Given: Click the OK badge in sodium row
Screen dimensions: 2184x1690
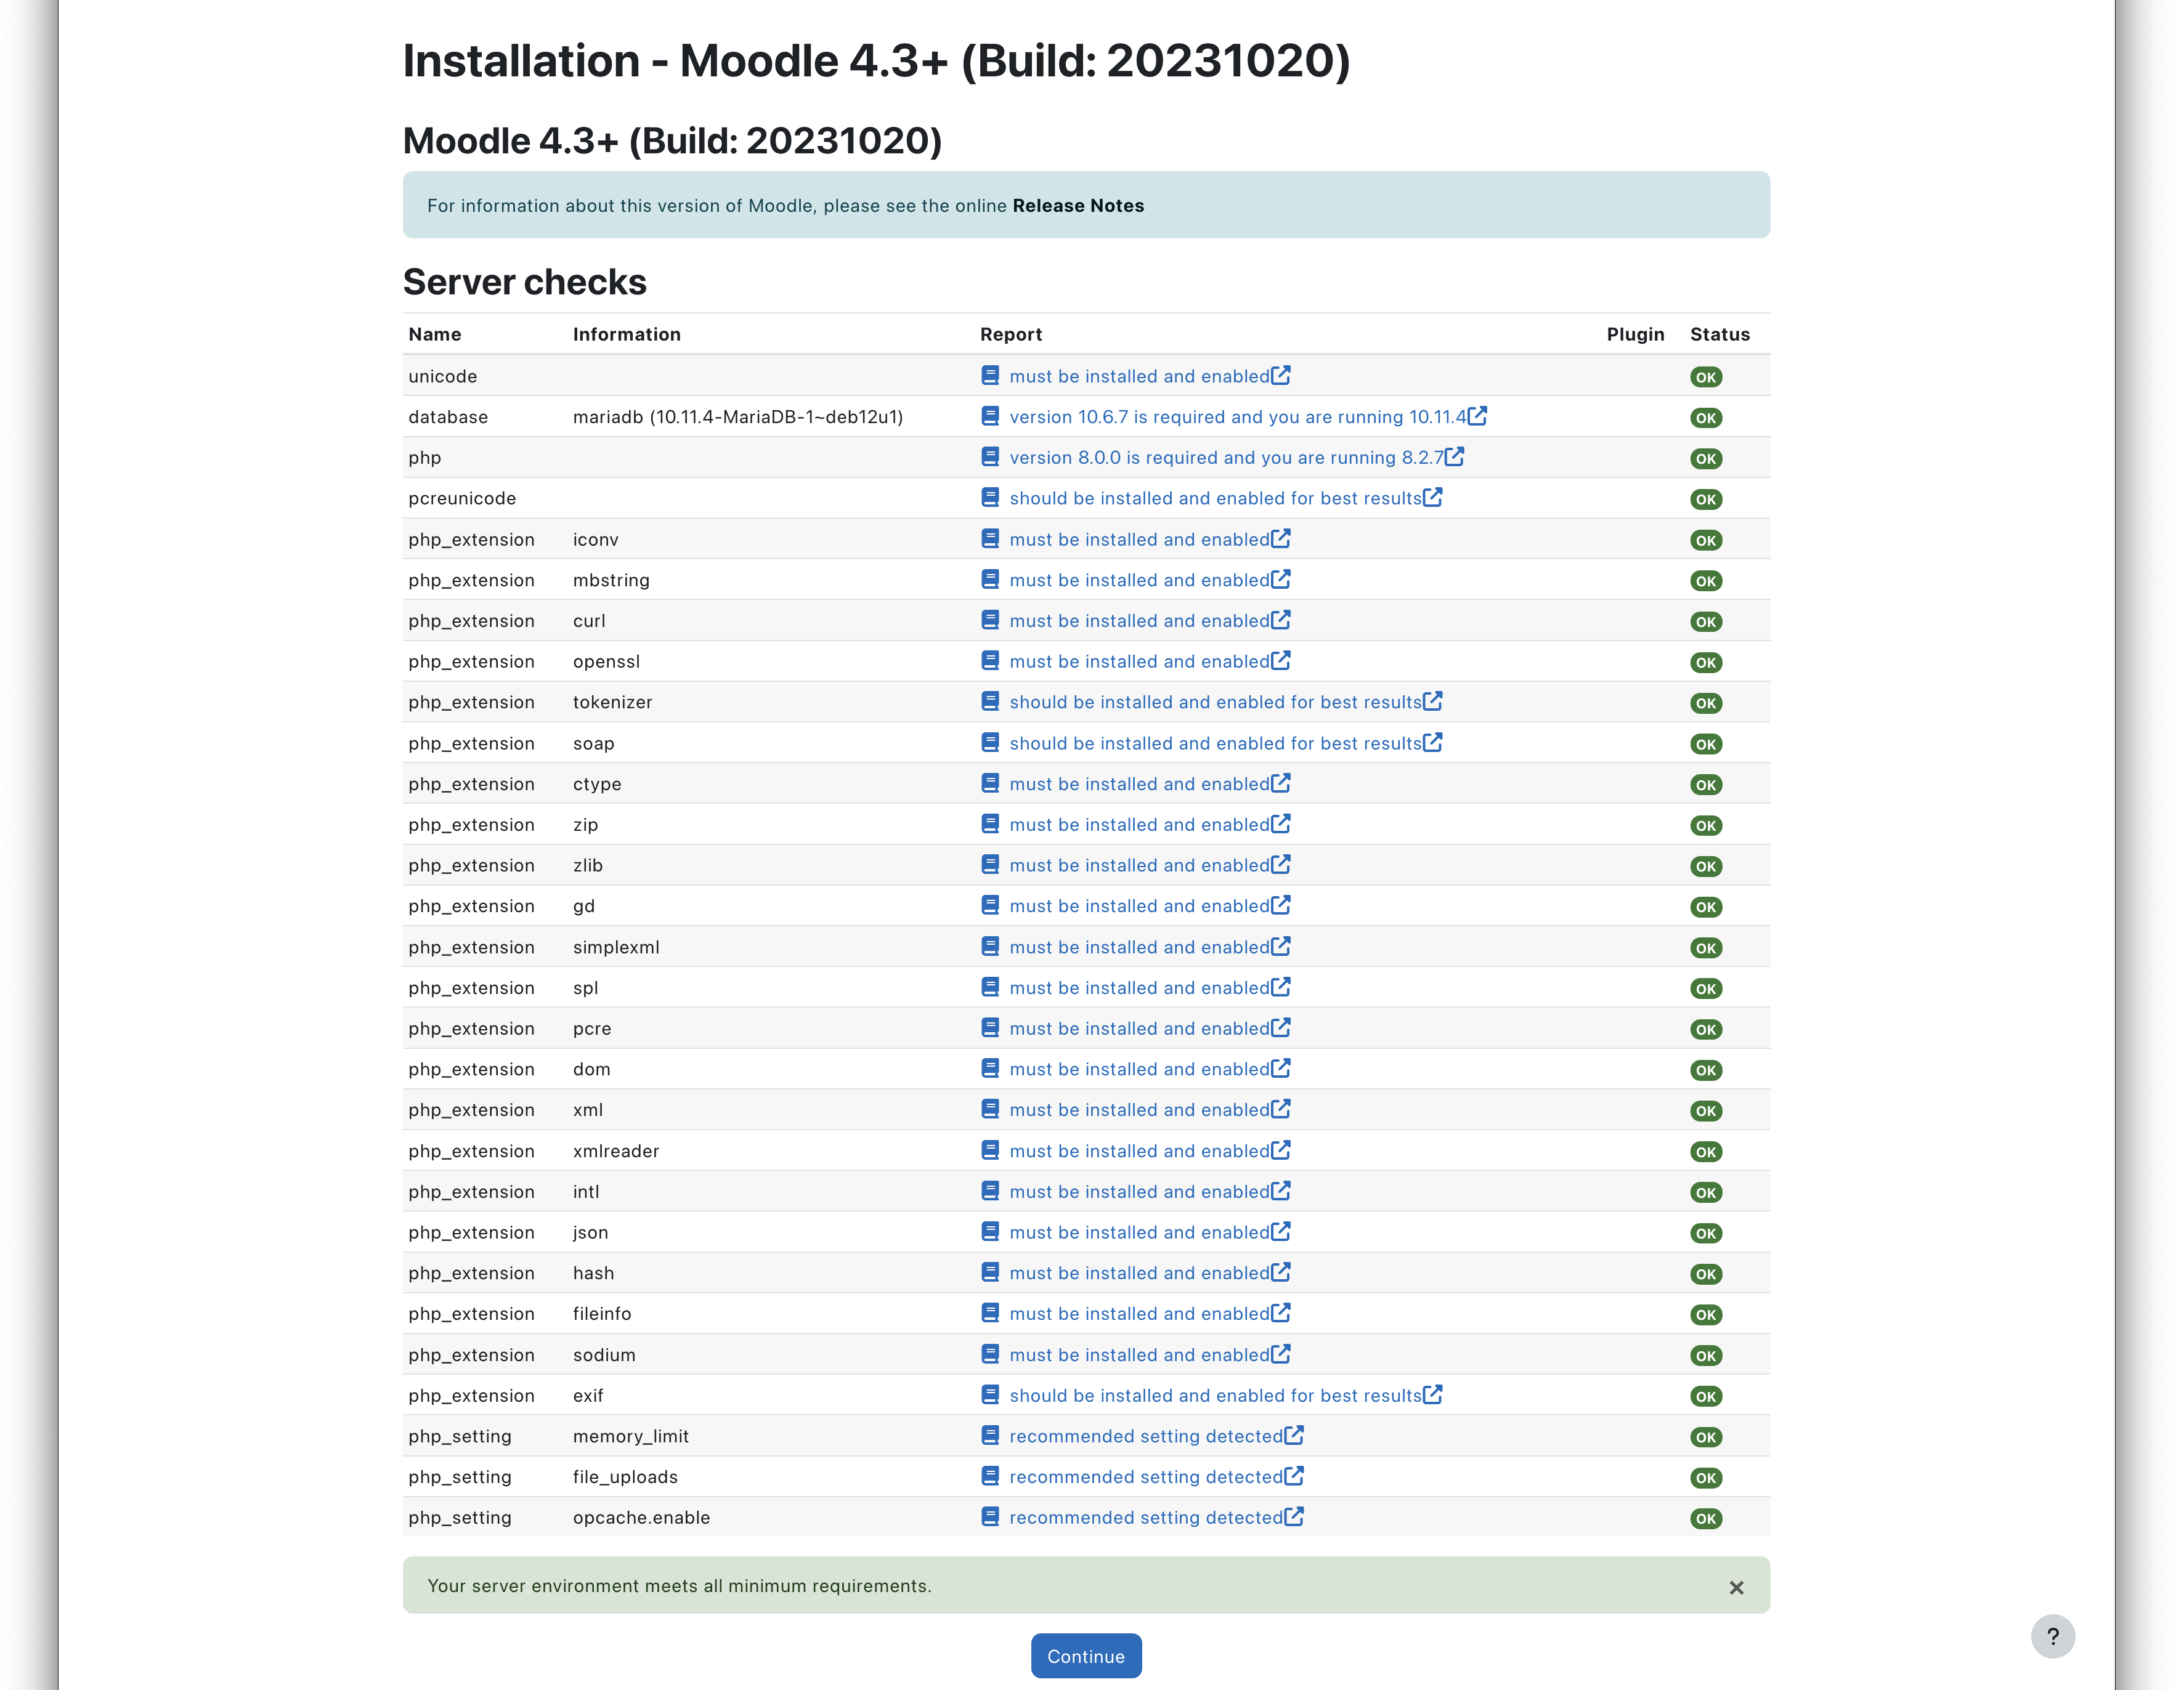Looking at the screenshot, I should pos(1706,1356).
